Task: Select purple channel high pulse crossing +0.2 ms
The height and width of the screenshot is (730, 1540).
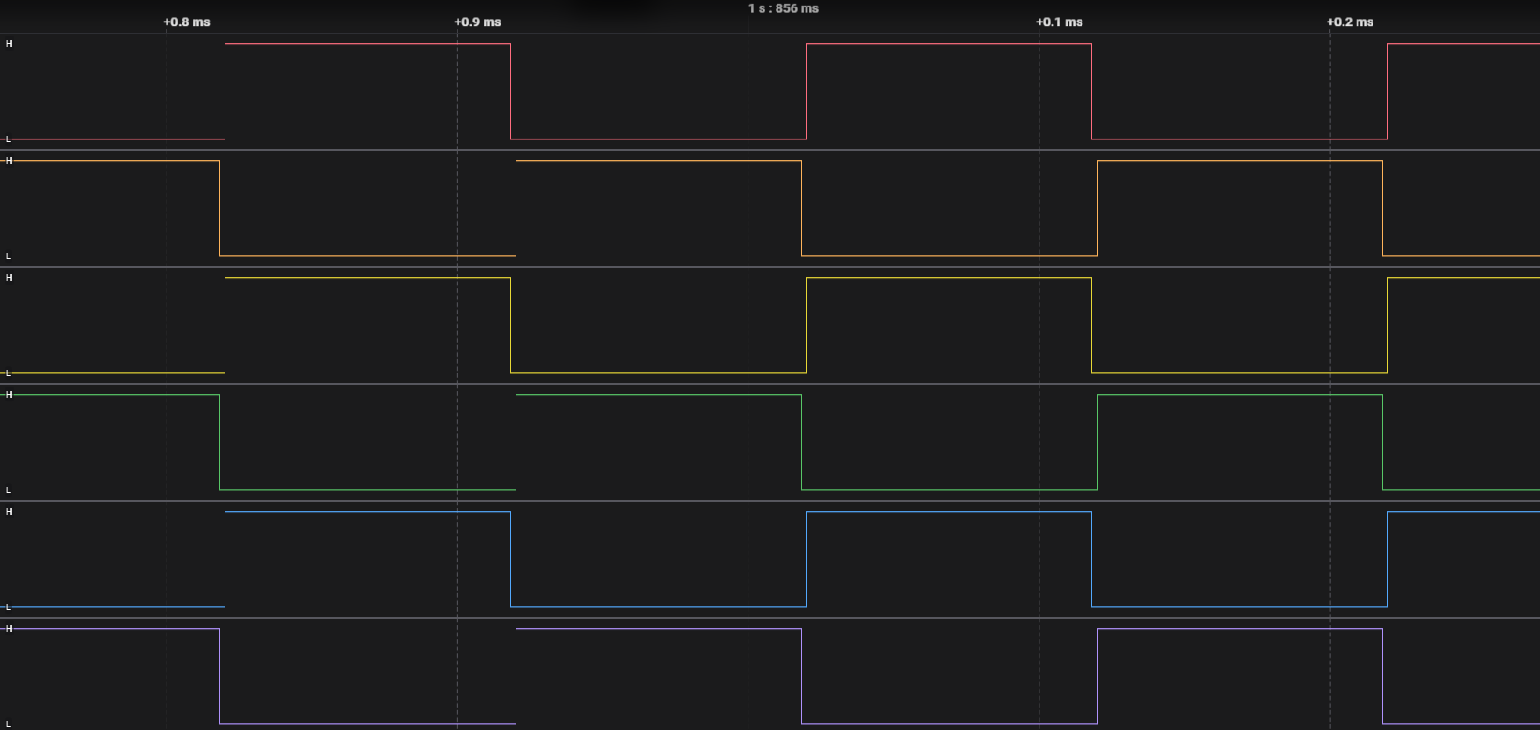Action: [1240, 677]
